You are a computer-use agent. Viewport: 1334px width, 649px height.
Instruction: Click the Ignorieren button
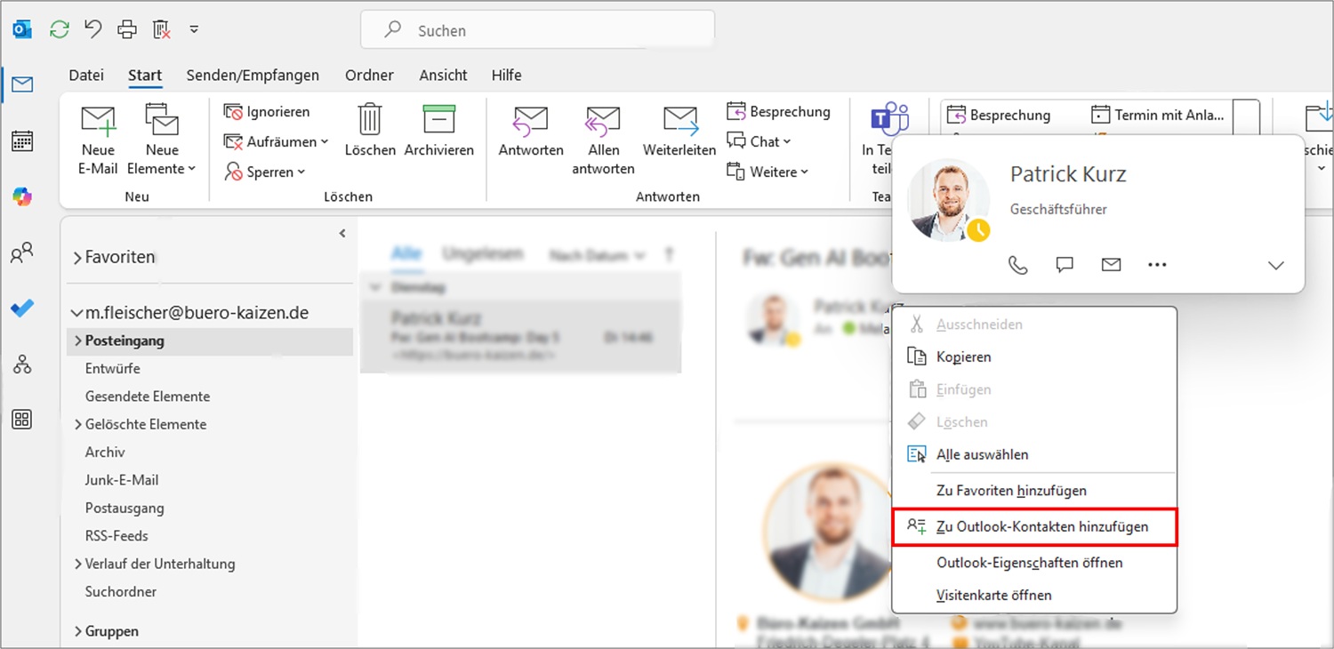(267, 112)
